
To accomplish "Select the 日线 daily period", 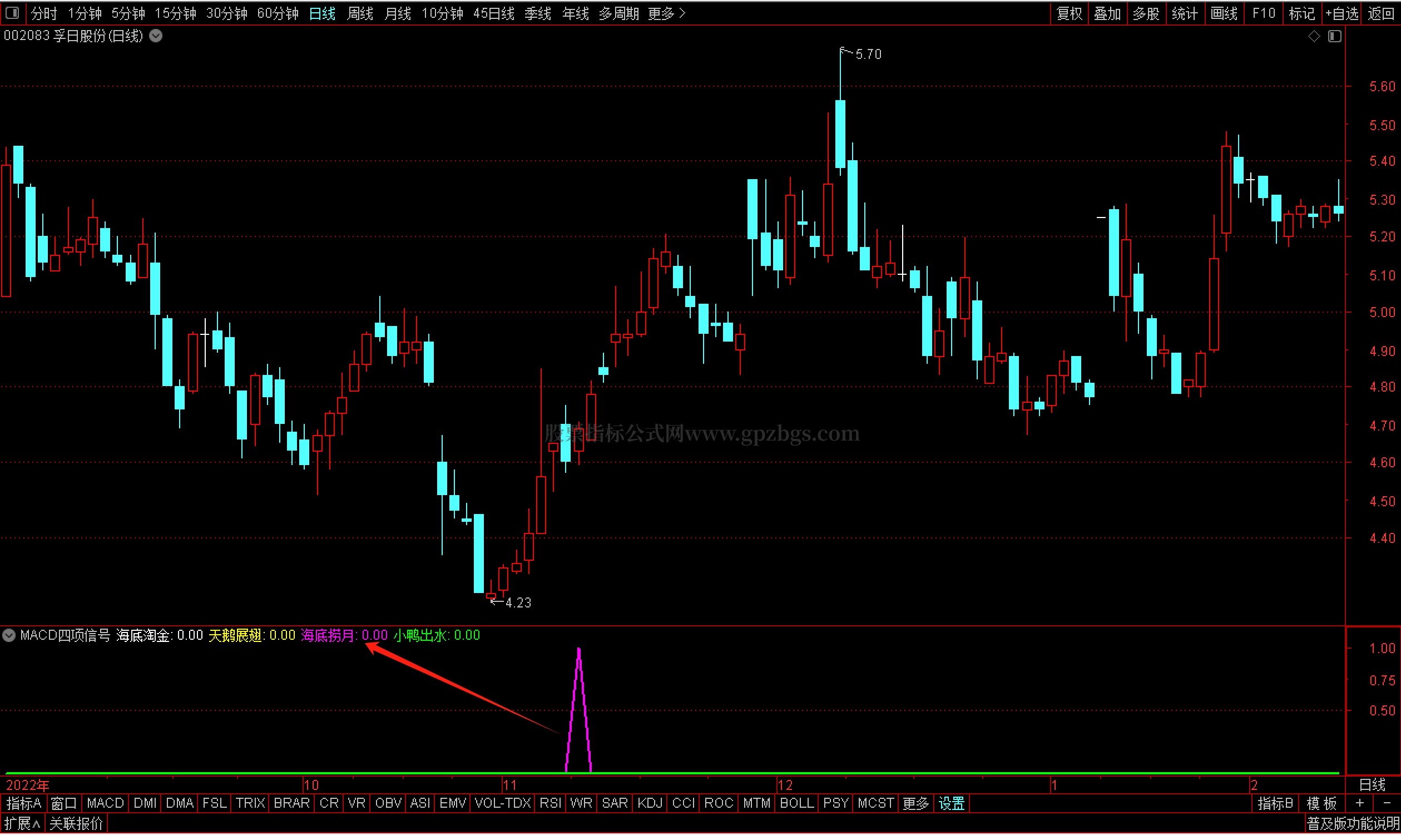I will (x=322, y=13).
